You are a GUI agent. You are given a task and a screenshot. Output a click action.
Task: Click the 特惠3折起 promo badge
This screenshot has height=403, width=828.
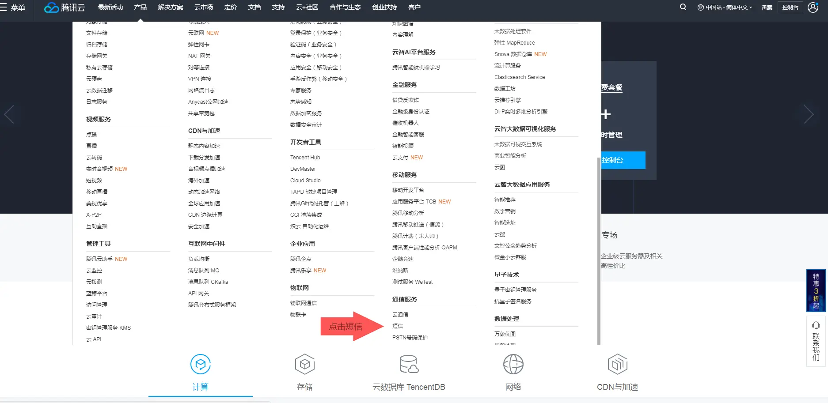click(816, 291)
